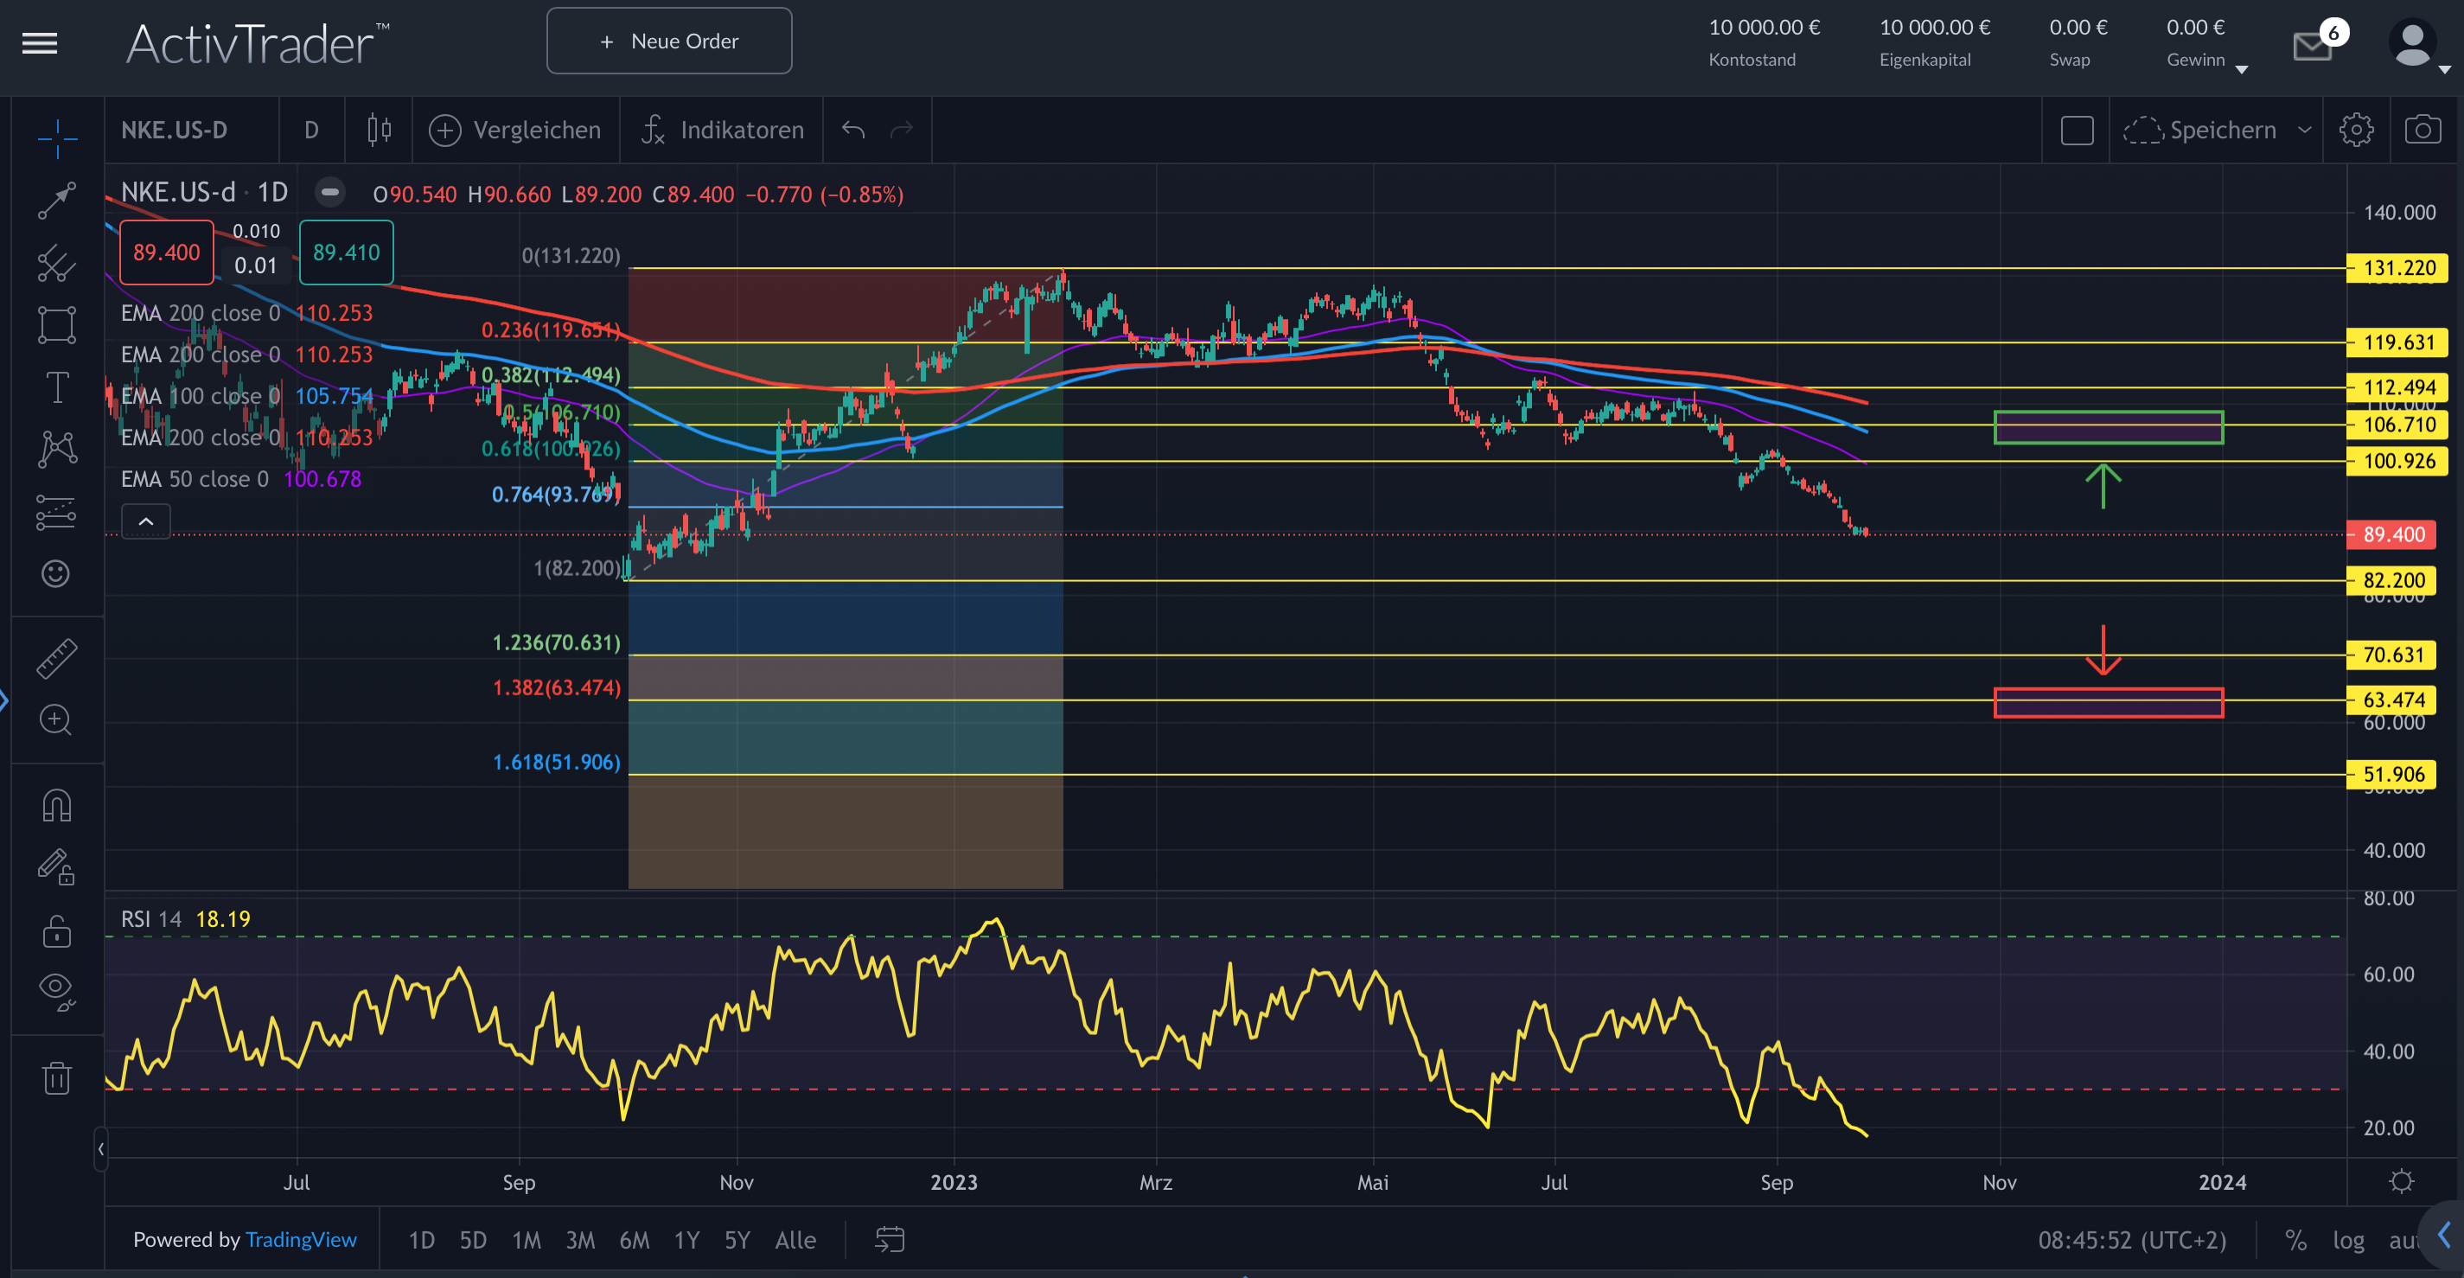2464x1278 pixels.
Task: Click the Neue Order button
Action: click(x=668, y=42)
